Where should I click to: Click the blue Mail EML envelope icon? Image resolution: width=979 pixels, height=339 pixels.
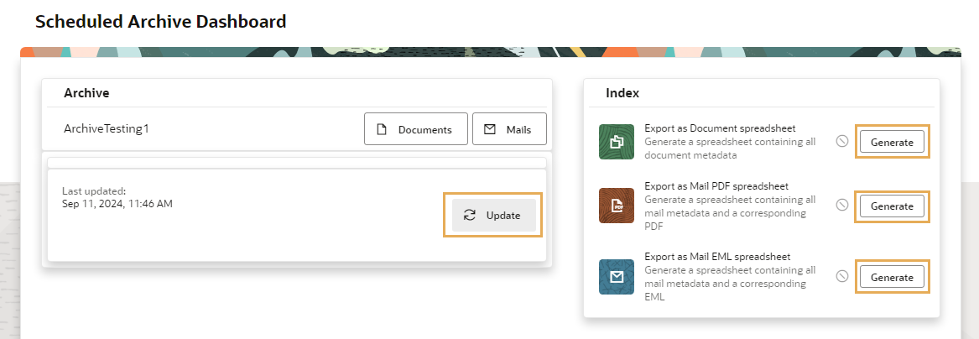tap(617, 277)
